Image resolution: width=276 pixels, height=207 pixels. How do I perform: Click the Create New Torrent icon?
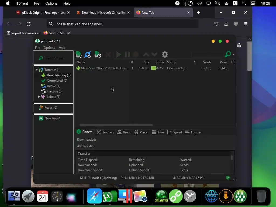click(x=98, y=54)
